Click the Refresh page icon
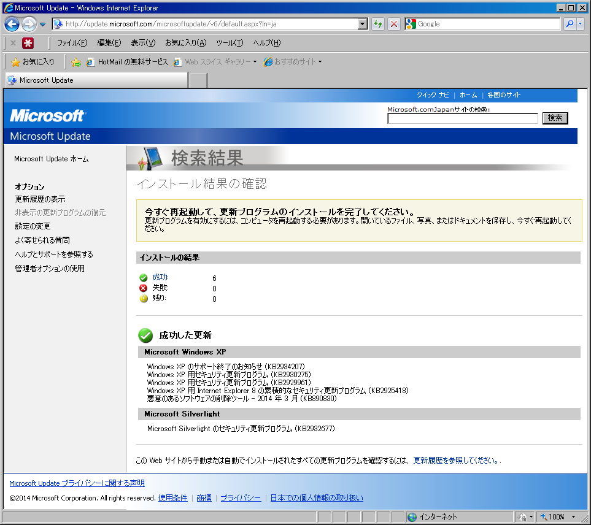 [x=378, y=24]
